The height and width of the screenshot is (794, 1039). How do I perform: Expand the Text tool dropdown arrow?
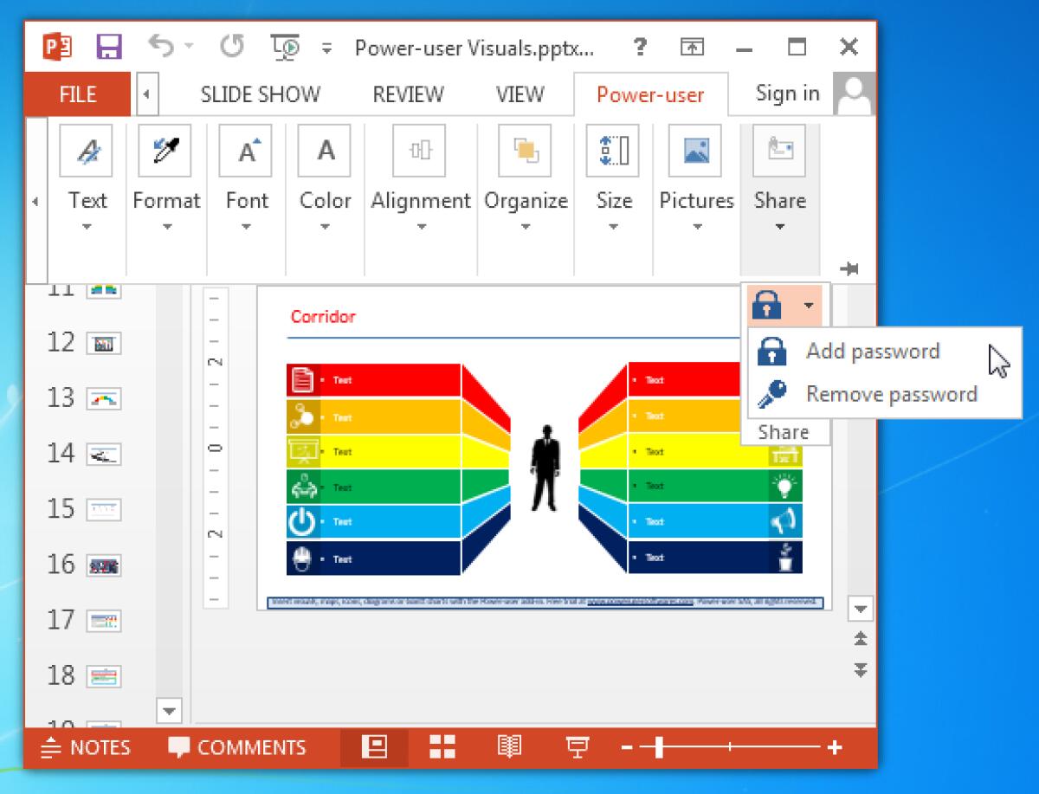point(87,228)
